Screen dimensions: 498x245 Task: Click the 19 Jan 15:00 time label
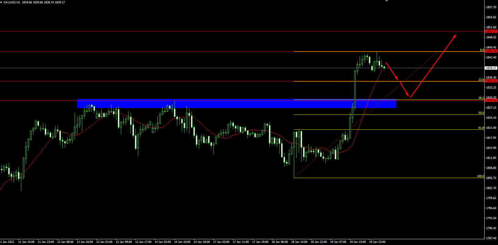[x=358, y=242]
